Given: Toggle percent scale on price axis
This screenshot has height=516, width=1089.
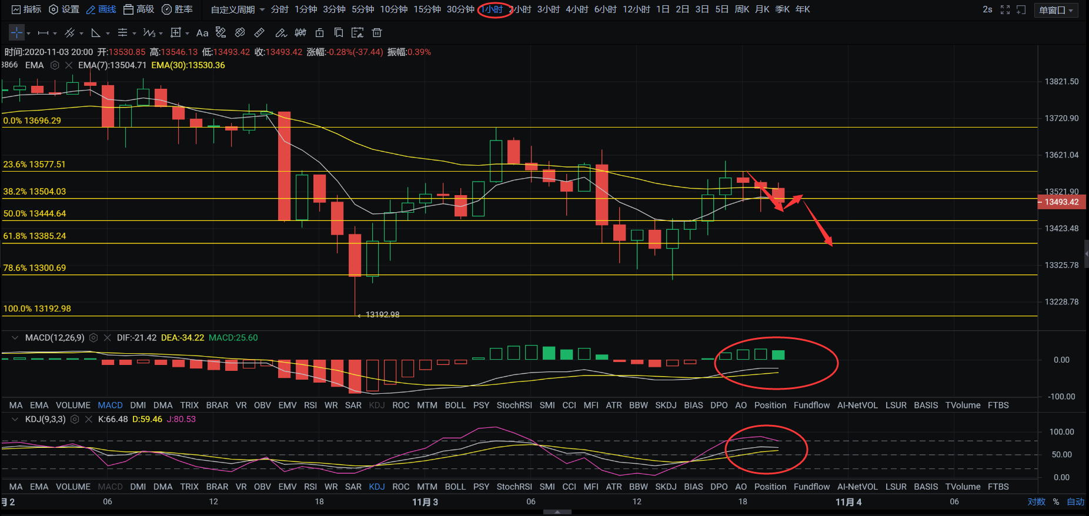Looking at the screenshot, I should pyautogui.click(x=1056, y=502).
